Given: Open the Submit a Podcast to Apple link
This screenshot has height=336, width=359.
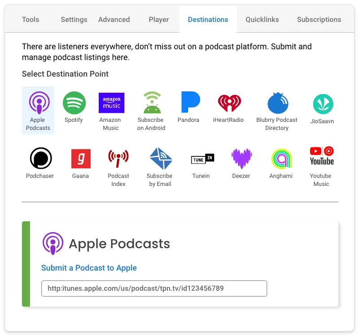Looking at the screenshot, I should [x=89, y=268].
